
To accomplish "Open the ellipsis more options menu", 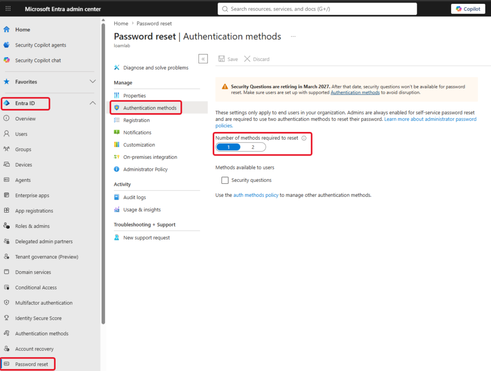I will pos(293,36).
